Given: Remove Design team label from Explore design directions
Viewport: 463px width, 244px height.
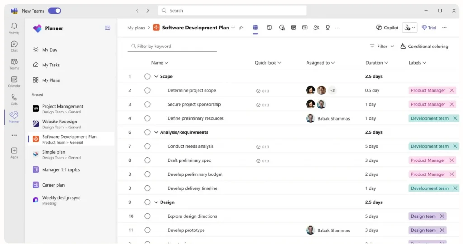Looking at the screenshot, I should 442,216.
